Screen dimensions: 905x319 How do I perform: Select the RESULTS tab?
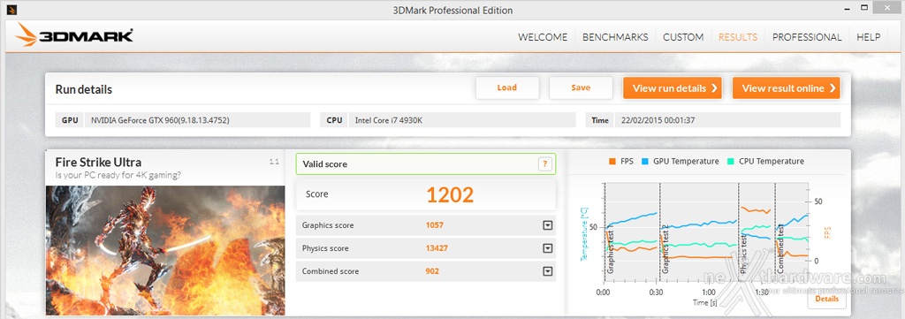(738, 37)
